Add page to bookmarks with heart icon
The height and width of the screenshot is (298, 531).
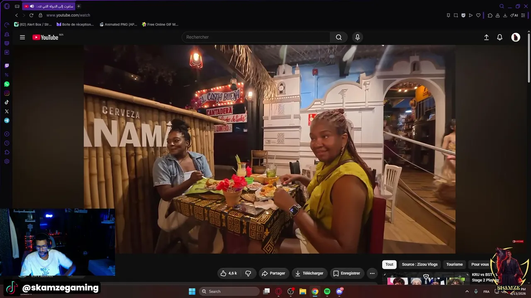point(478,15)
